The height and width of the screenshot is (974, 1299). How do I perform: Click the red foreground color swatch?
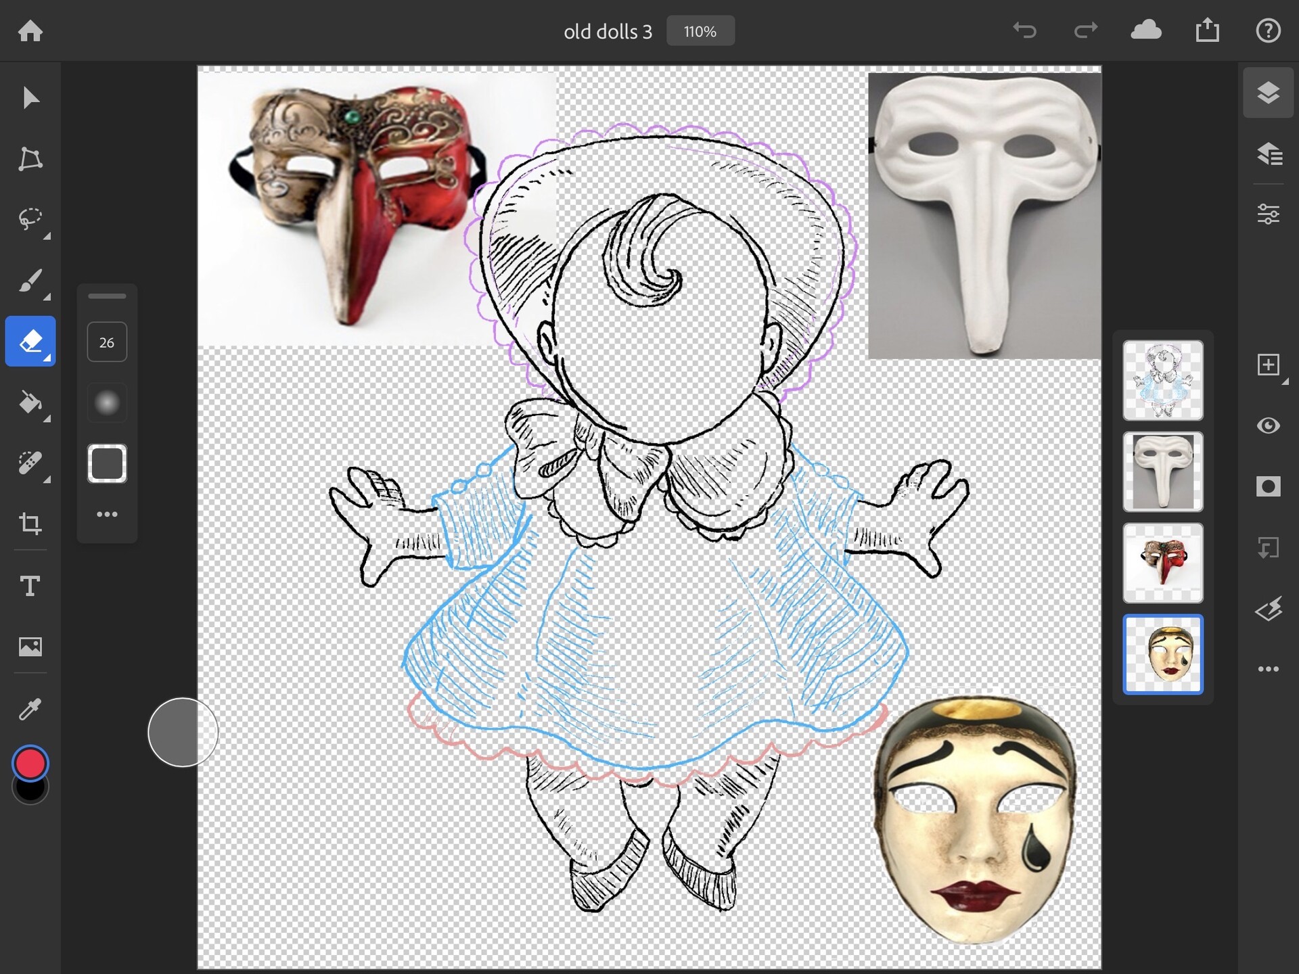point(30,763)
